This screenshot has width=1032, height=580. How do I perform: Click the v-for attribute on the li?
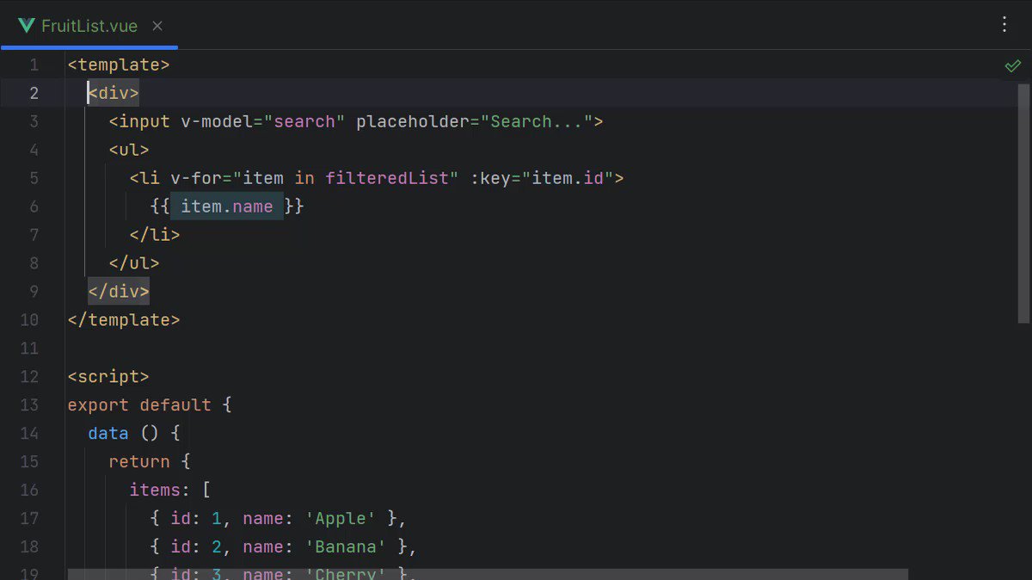(196, 178)
